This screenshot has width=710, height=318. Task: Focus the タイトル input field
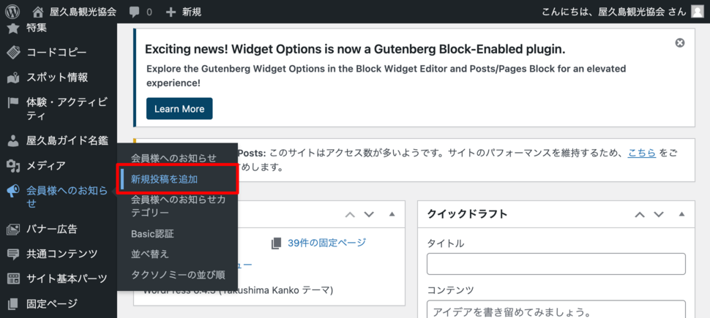tap(556, 264)
